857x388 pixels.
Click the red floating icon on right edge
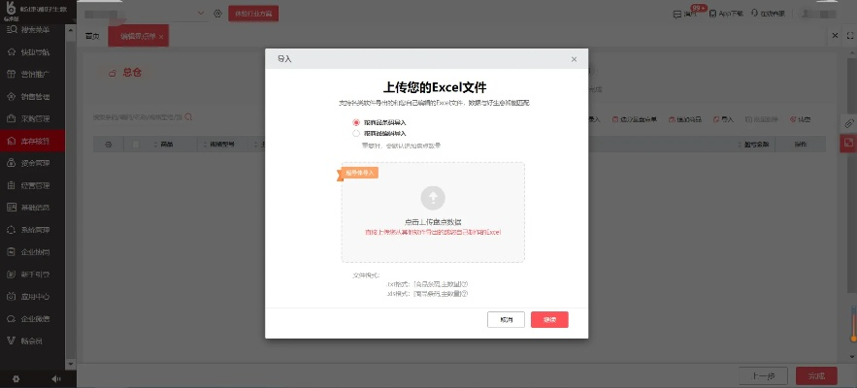848,144
